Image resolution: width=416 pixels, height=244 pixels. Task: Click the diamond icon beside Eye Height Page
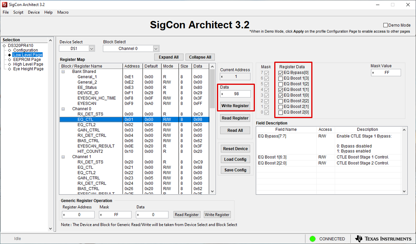pos(10,69)
